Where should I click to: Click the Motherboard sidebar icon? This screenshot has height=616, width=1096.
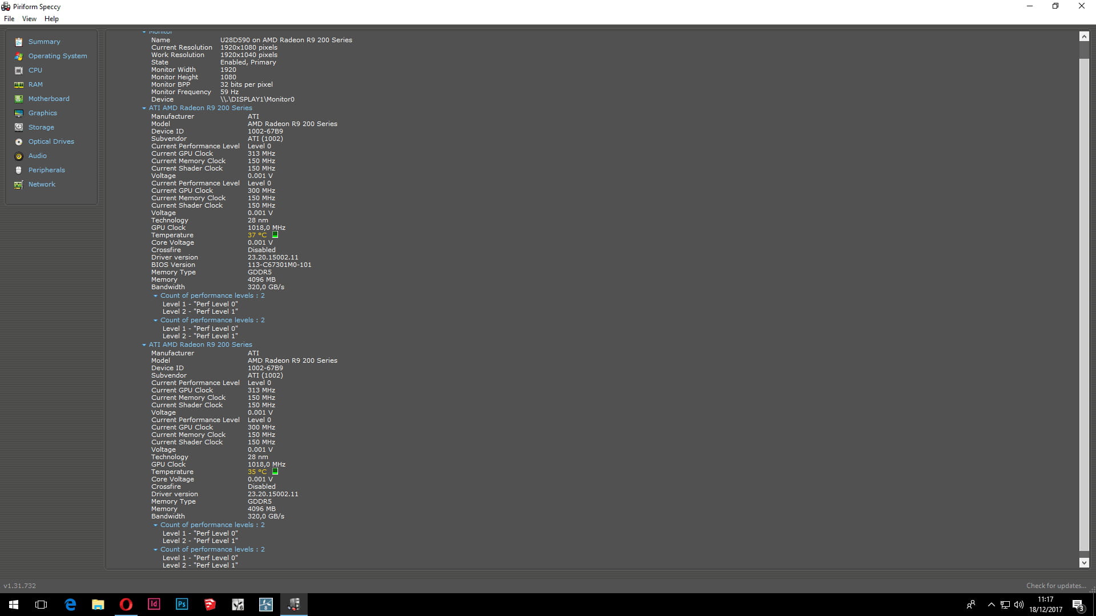[19, 99]
